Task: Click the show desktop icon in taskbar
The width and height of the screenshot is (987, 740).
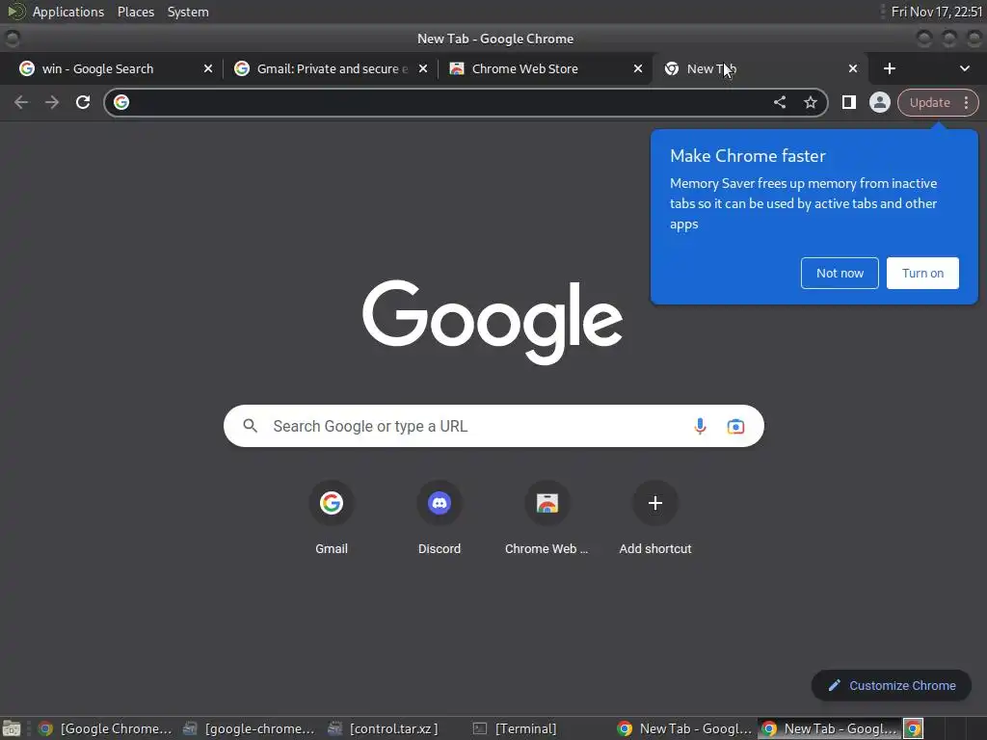Action: pyautogui.click(x=12, y=728)
